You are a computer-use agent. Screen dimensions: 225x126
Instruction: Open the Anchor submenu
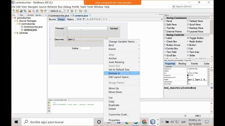tap(122, 58)
